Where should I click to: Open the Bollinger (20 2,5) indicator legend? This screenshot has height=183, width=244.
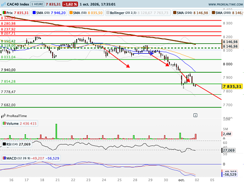[x=138, y=13]
